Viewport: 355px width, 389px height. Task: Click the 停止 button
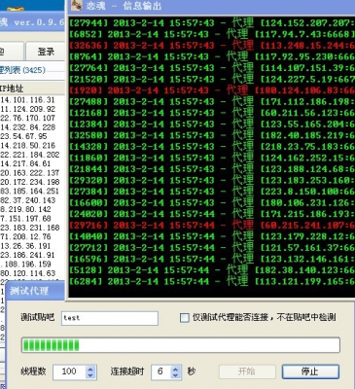[310, 371]
